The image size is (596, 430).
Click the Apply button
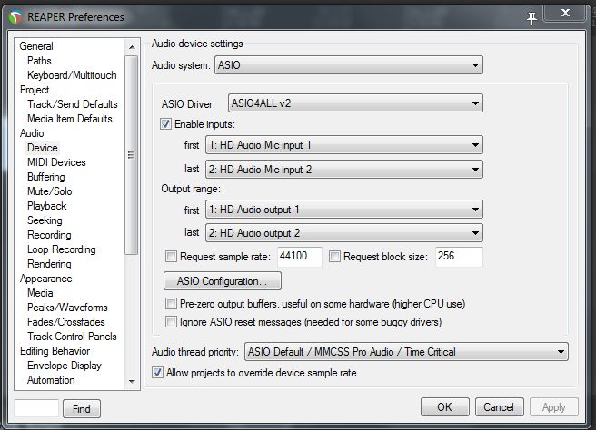[554, 407]
